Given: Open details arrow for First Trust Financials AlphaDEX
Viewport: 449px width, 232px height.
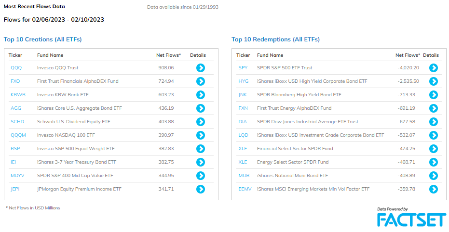Looking at the screenshot, I should 201,81.
